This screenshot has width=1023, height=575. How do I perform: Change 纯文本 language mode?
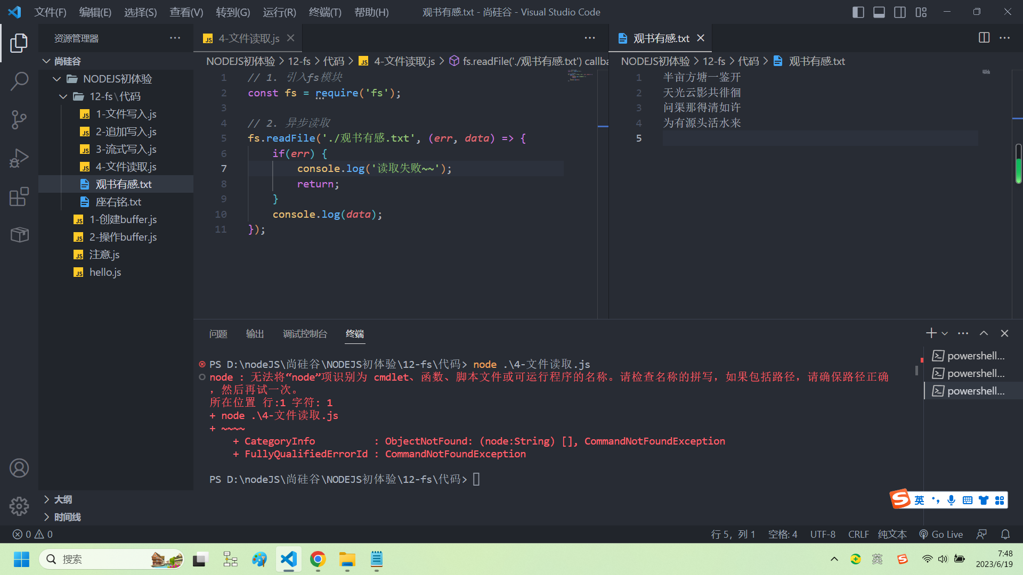coord(892,534)
